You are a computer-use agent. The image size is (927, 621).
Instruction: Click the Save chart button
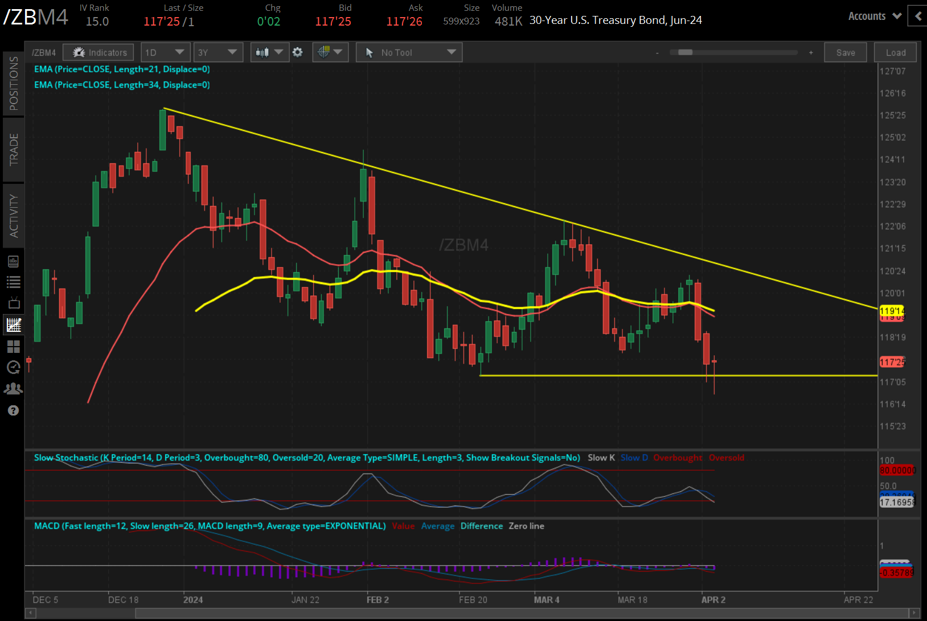(846, 52)
